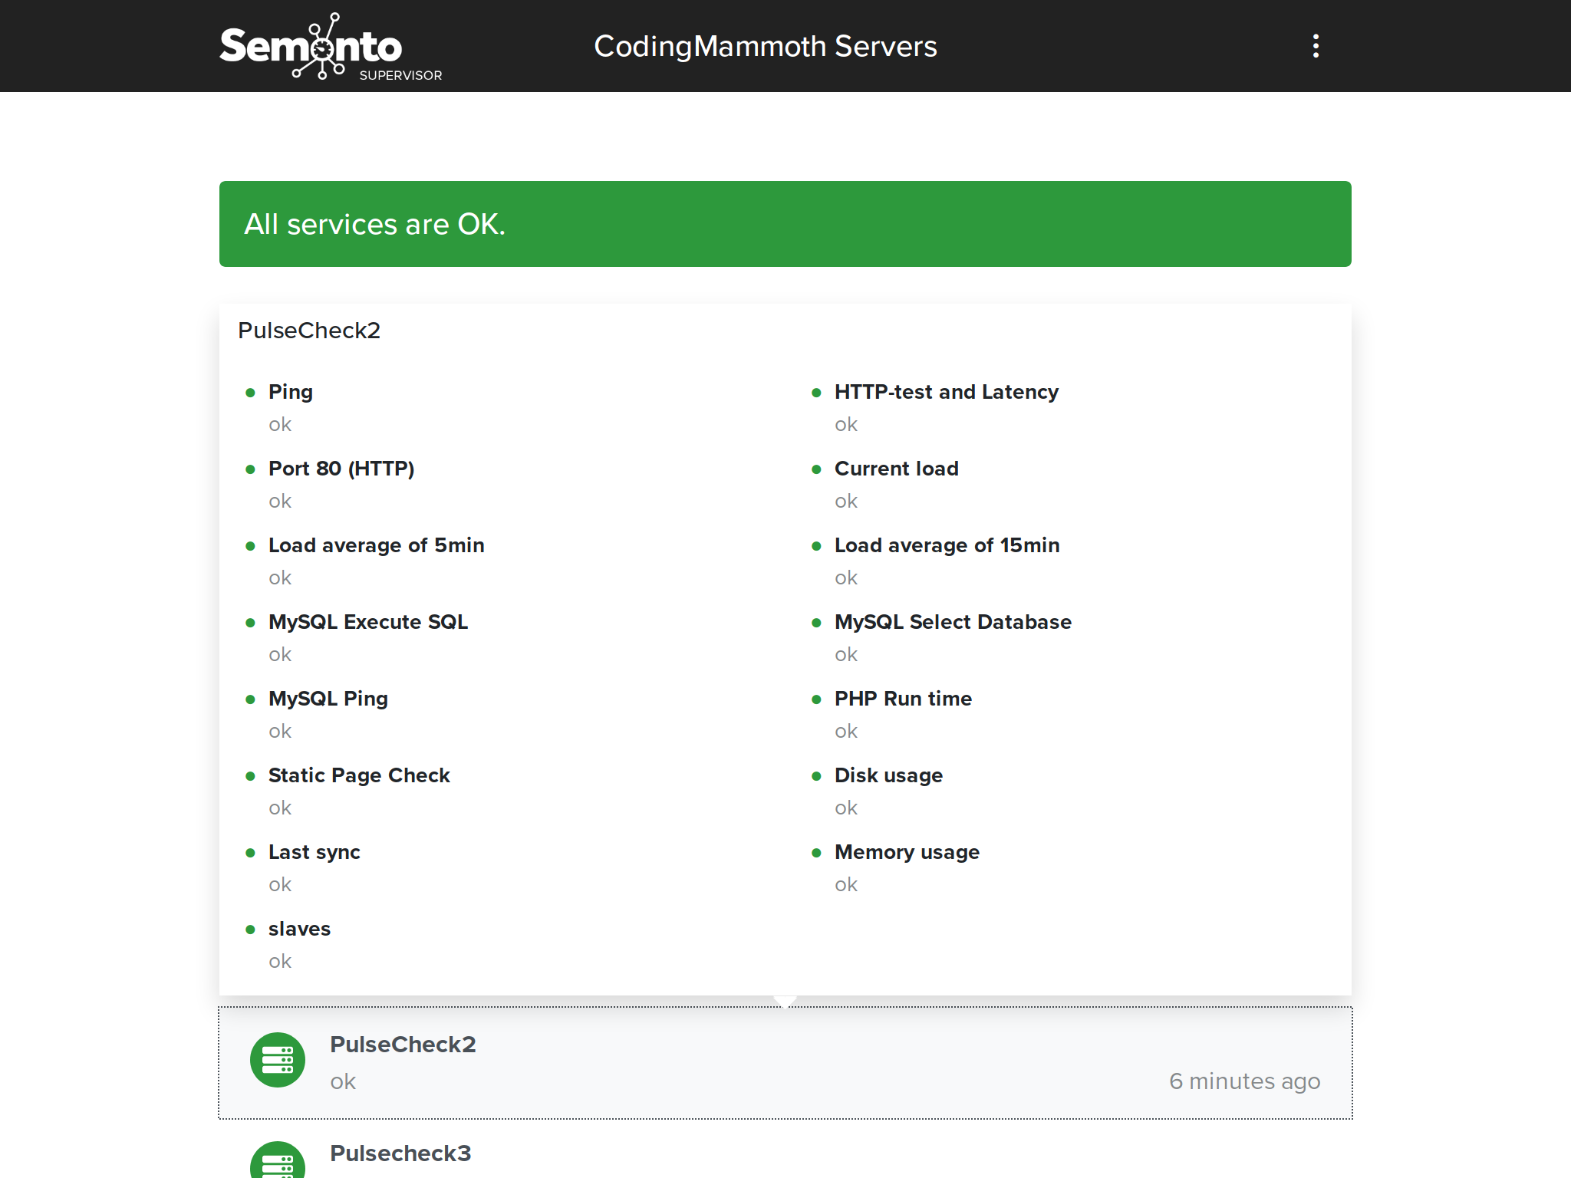Click the CodingMammoth Servers page title
This screenshot has width=1571, height=1178.
pyautogui.click(x=766, y=46)
